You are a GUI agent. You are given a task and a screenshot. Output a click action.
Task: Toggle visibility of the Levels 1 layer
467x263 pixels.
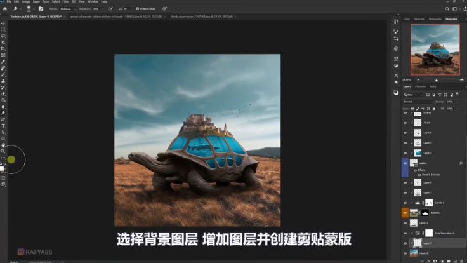click(x=405, y=202)
